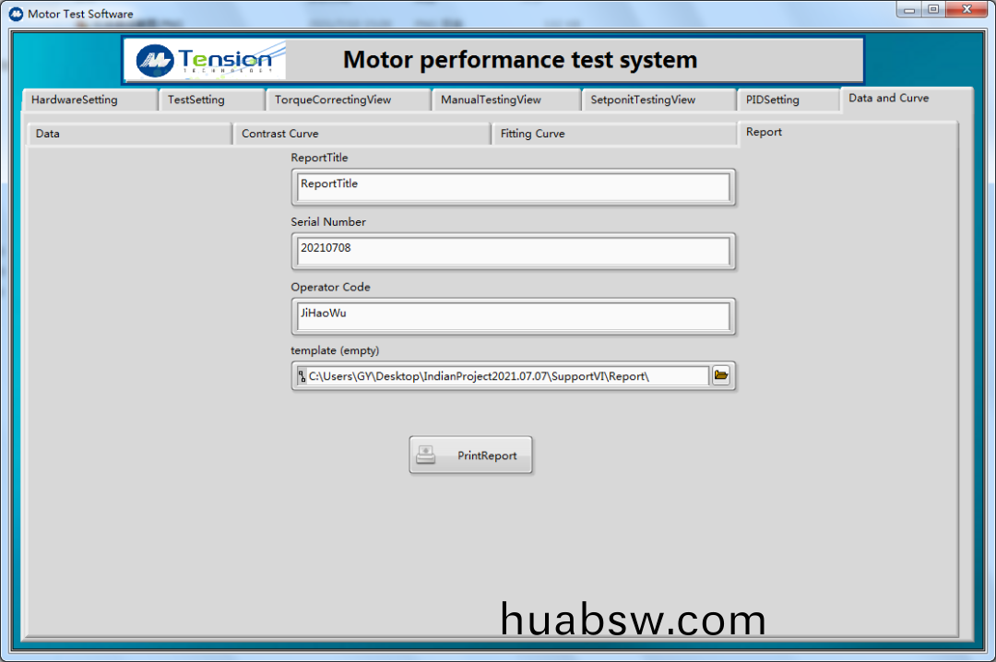The image size is (996, 662).
Task: Go to the TorqueCorrectingView tab
Action: [x=333, y=100]
